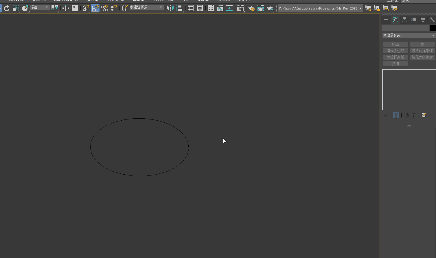
Task: Click the Align tool icon
Action: coord(180,8)
